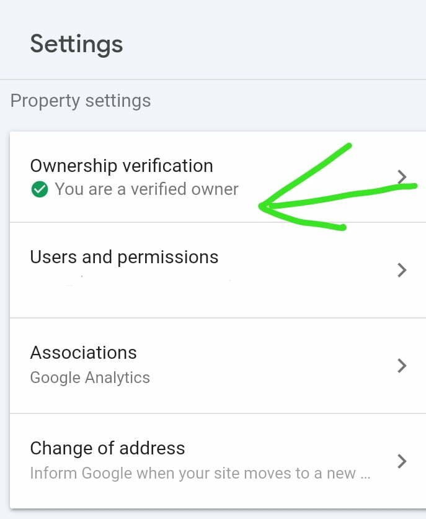Click 'You are a verified owner' text

[146, 189]
